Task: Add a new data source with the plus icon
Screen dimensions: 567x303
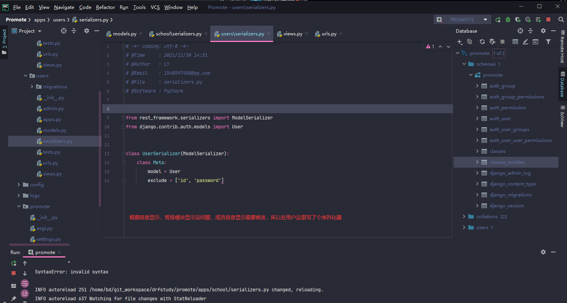Action: [460, 42]
